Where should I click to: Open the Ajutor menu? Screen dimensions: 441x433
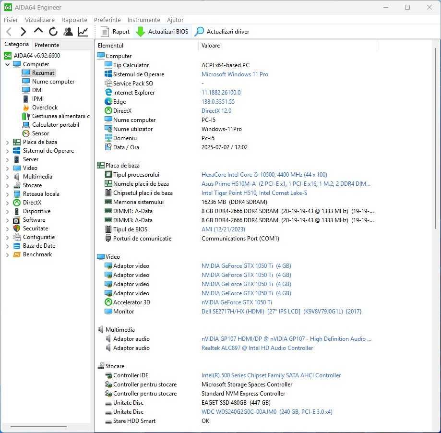pyautogui.click(x=175, y=20)
